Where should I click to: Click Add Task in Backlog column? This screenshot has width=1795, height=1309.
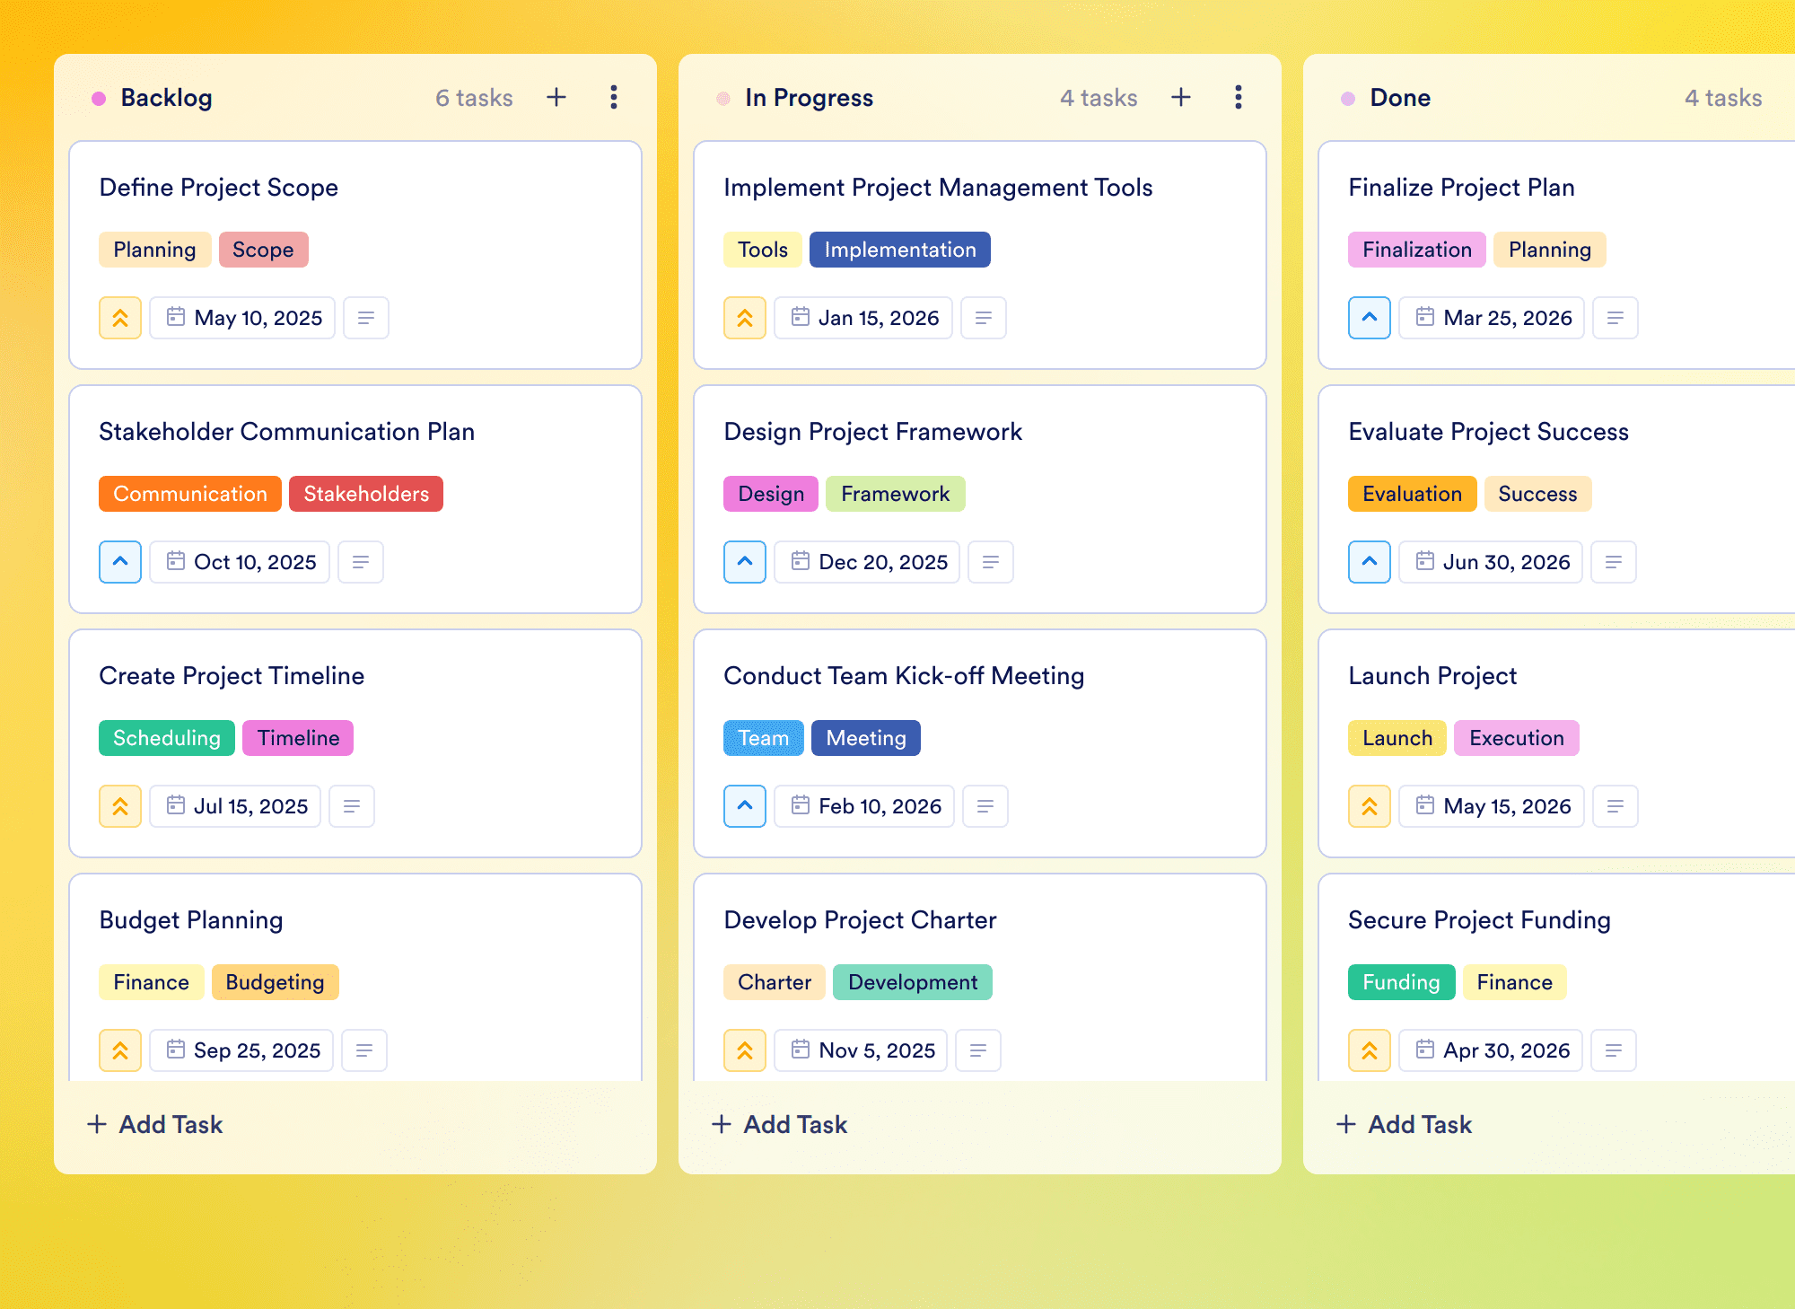154,1124
